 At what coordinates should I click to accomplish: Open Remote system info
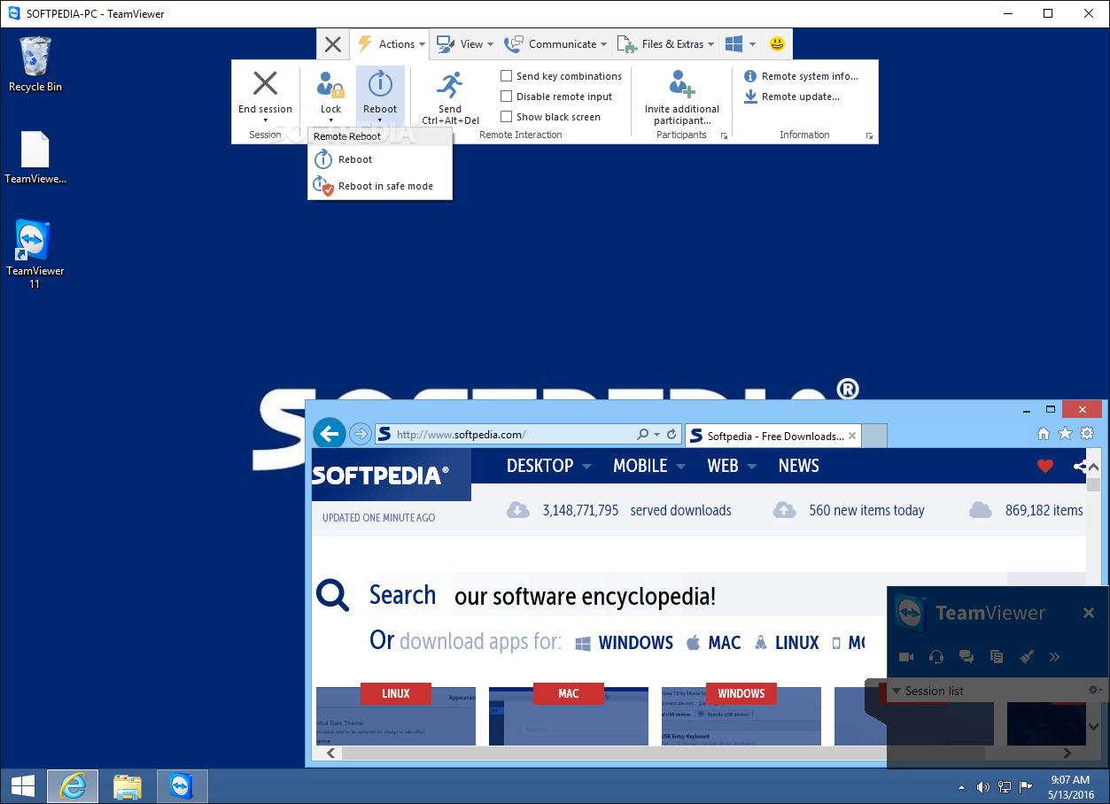(x=801, y=76)
